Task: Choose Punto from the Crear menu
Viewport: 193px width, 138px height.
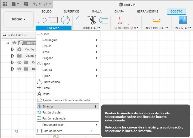Action: click(x=68, y=88)
